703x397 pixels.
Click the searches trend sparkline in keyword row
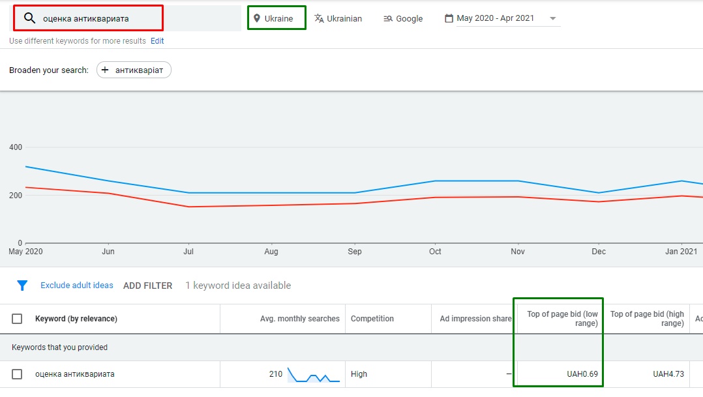tap(313, 374)
